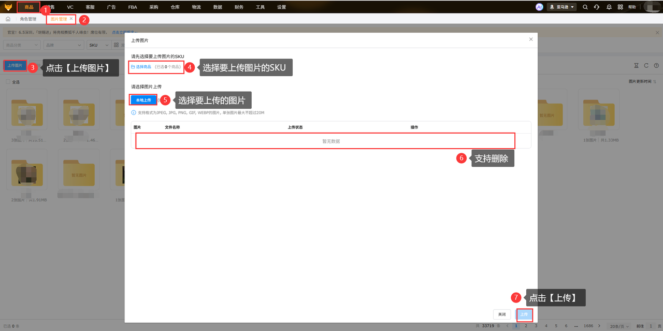Click the search magnifier icon in header

585,7
